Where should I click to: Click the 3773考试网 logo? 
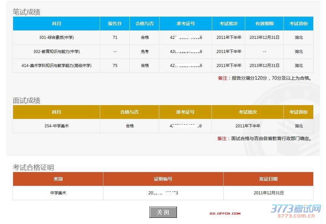[296, 211]
